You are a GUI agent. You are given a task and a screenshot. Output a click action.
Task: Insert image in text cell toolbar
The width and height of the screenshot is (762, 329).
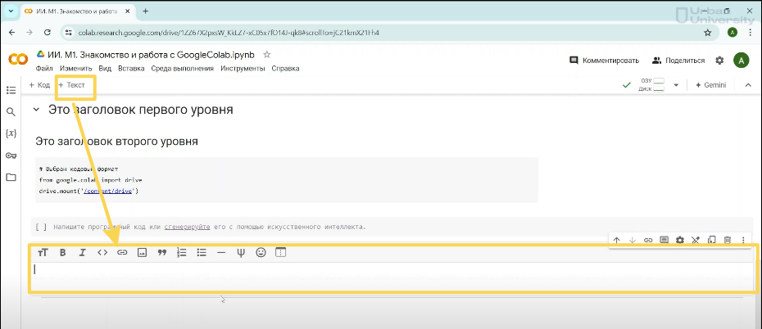(142, 253)
